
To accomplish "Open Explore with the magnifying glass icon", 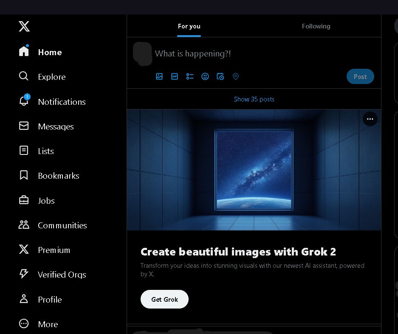I will [24, 76].
